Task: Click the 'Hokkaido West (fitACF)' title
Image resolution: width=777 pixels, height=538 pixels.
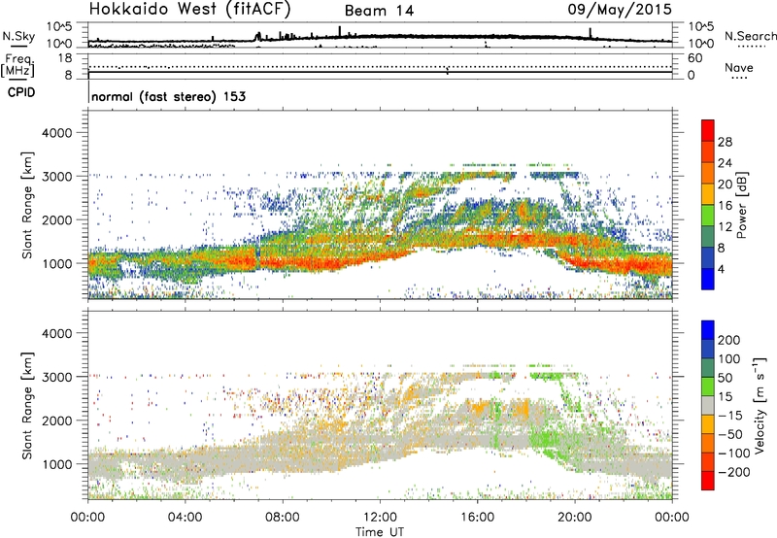Action: coord(189,9)
